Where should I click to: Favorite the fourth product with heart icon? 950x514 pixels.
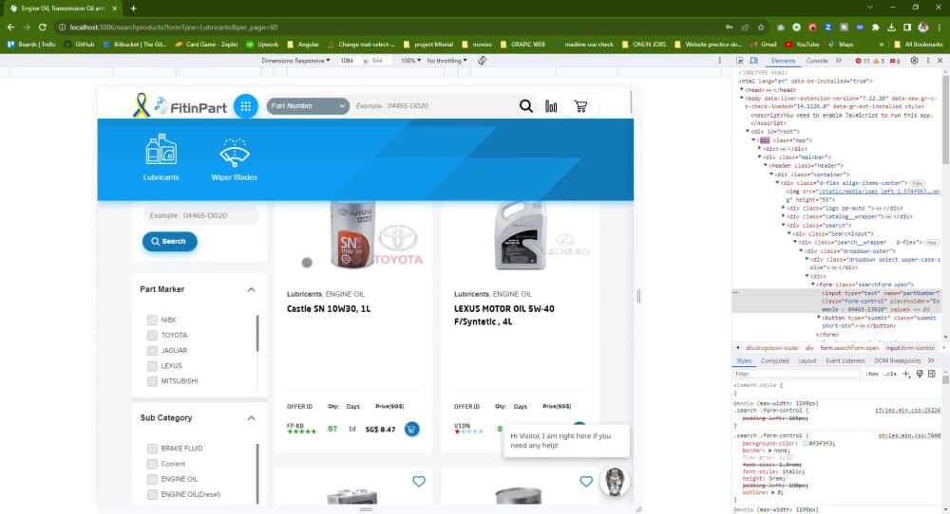coord(586,482)
